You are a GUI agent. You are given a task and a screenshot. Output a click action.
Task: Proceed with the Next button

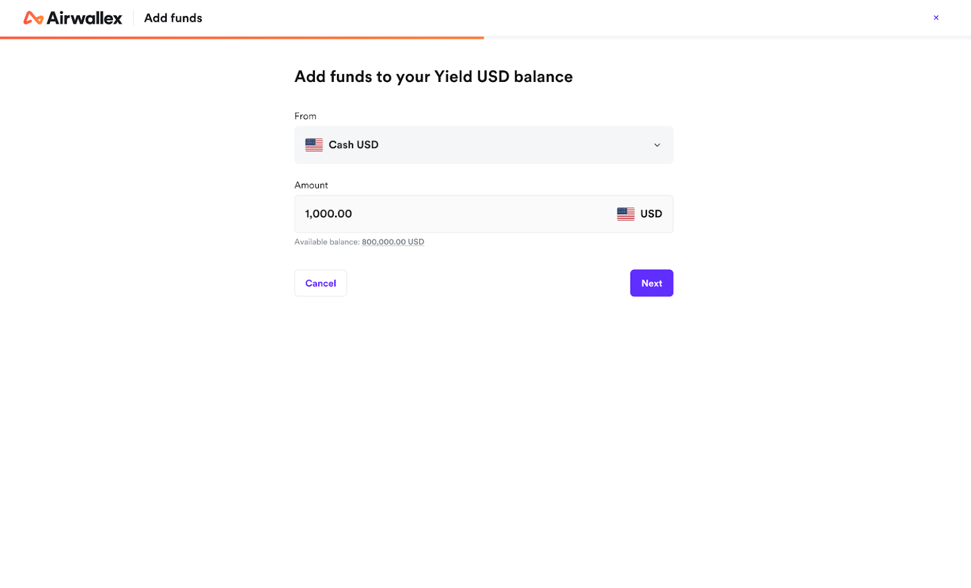651,283
